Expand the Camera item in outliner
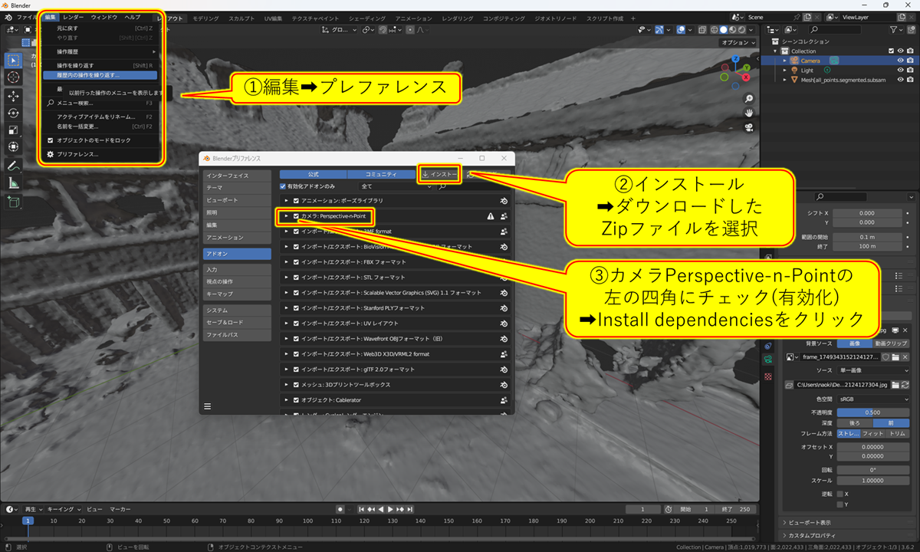This screenshot has width=920, height=552. [x=784, y=61]
